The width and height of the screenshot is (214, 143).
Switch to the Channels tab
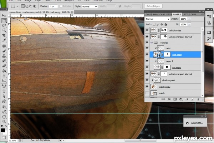(162, 14)
